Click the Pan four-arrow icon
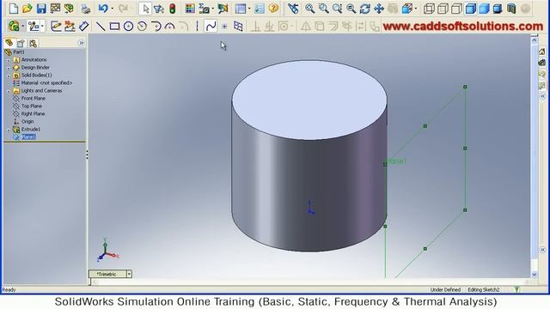Screen dimensions: 550x309 [379, 9]
